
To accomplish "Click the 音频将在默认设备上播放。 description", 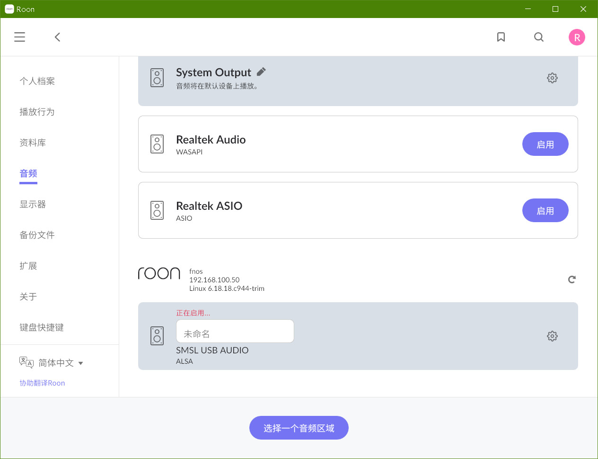I will coord(217,86).
